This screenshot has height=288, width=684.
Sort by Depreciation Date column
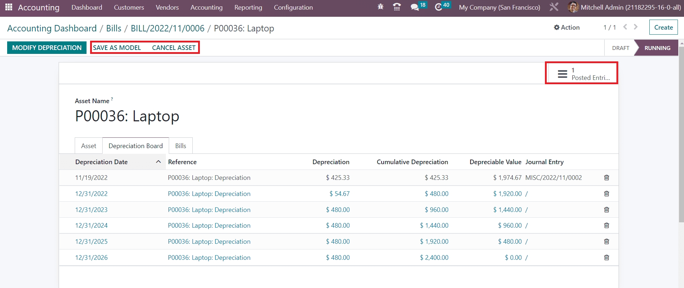pos(102,162)
